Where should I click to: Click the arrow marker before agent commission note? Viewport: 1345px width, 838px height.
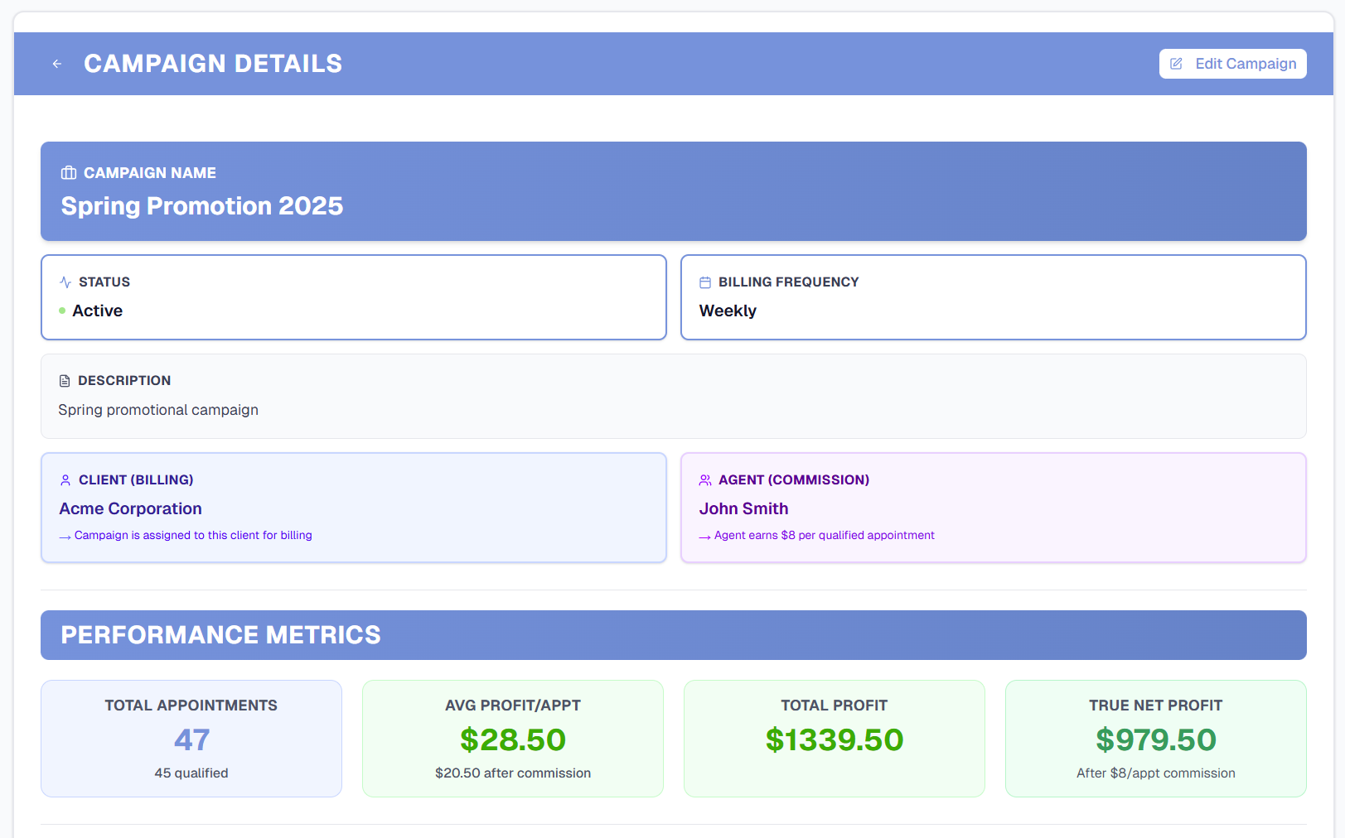point(704,536)
